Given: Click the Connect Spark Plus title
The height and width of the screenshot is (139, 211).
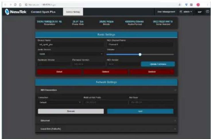Looking at the screenshot, I should [43, 12].
